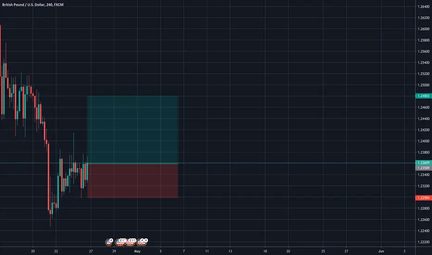Click the 25 date label on the time axis

pos(323,251)
